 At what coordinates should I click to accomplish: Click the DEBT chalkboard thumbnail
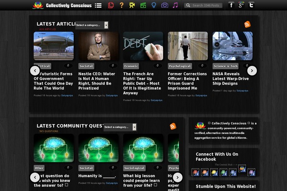(x=143, y=46)
